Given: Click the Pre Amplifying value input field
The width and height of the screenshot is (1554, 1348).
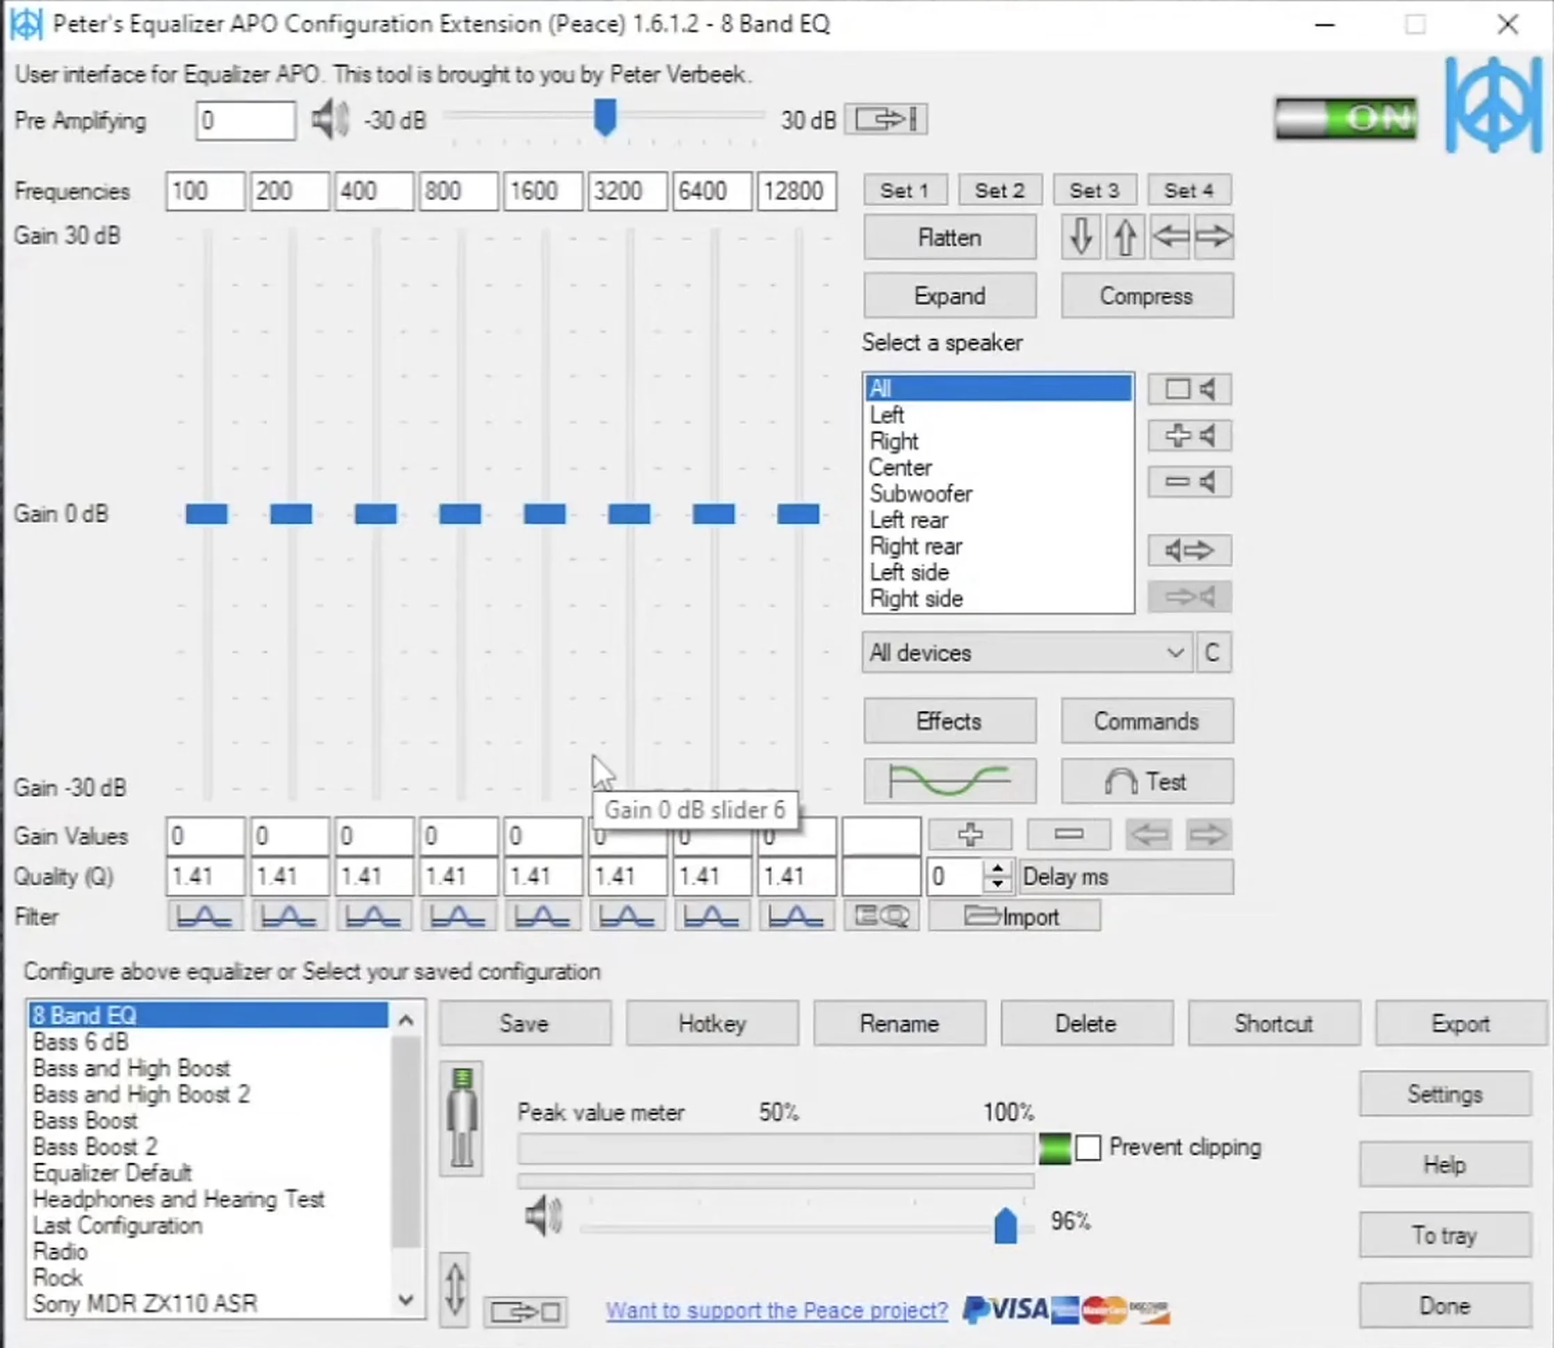Looking at the screenshot, I should 245,120.
